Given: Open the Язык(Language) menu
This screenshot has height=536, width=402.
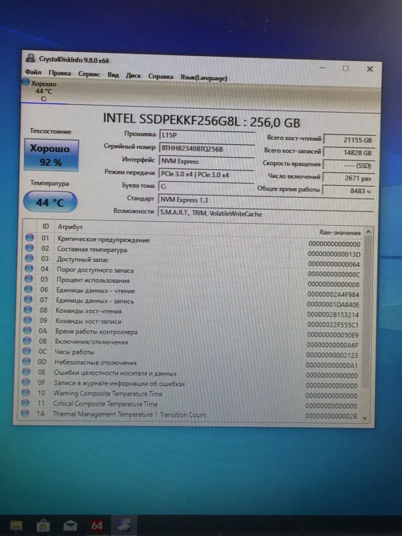Looking at the screenshot, I should (x=204, y=77).
